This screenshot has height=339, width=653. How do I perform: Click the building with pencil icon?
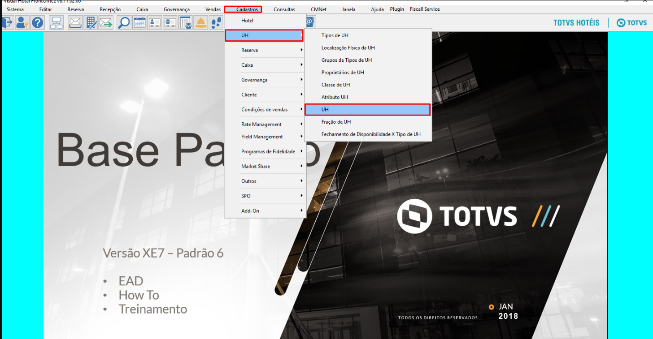click(91, 22)
